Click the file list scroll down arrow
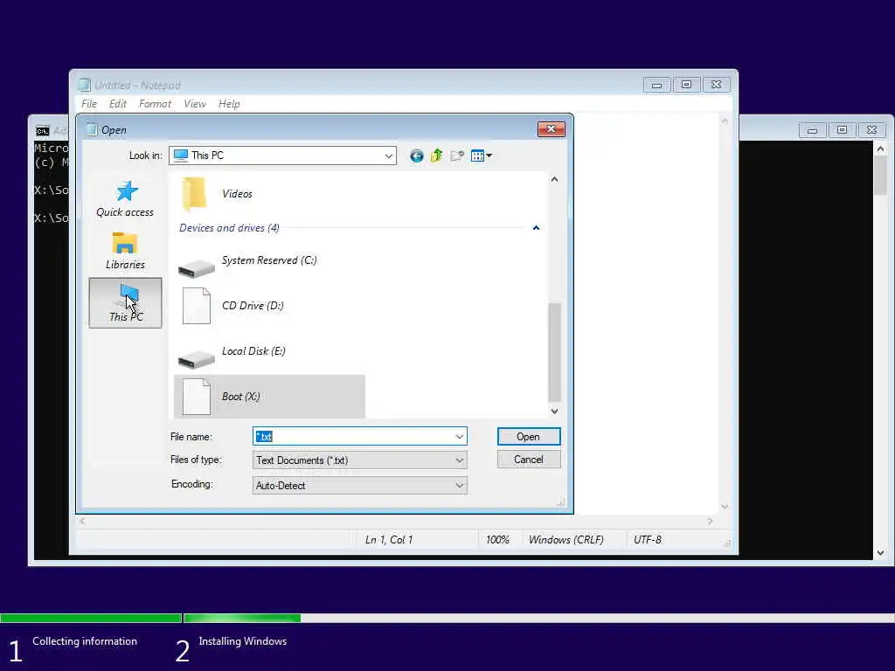 (x=554, y=412)
